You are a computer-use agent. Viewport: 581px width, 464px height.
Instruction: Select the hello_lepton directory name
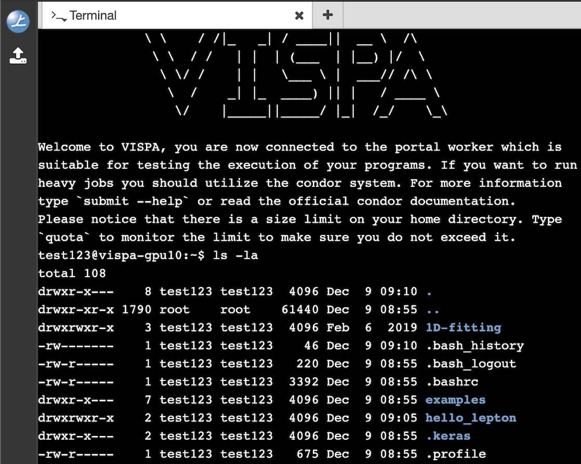point(470,418)
